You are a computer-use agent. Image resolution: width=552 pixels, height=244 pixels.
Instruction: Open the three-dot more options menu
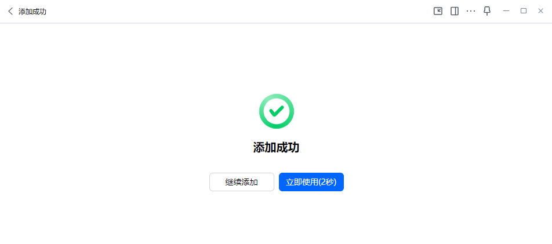[471, 11]
